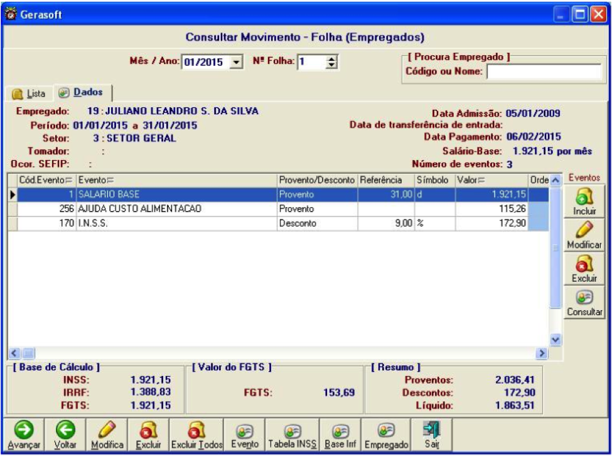
Task: Click the vertical scrollbar thumb of table
Action: pyautogui.click(x=556, y=248)
